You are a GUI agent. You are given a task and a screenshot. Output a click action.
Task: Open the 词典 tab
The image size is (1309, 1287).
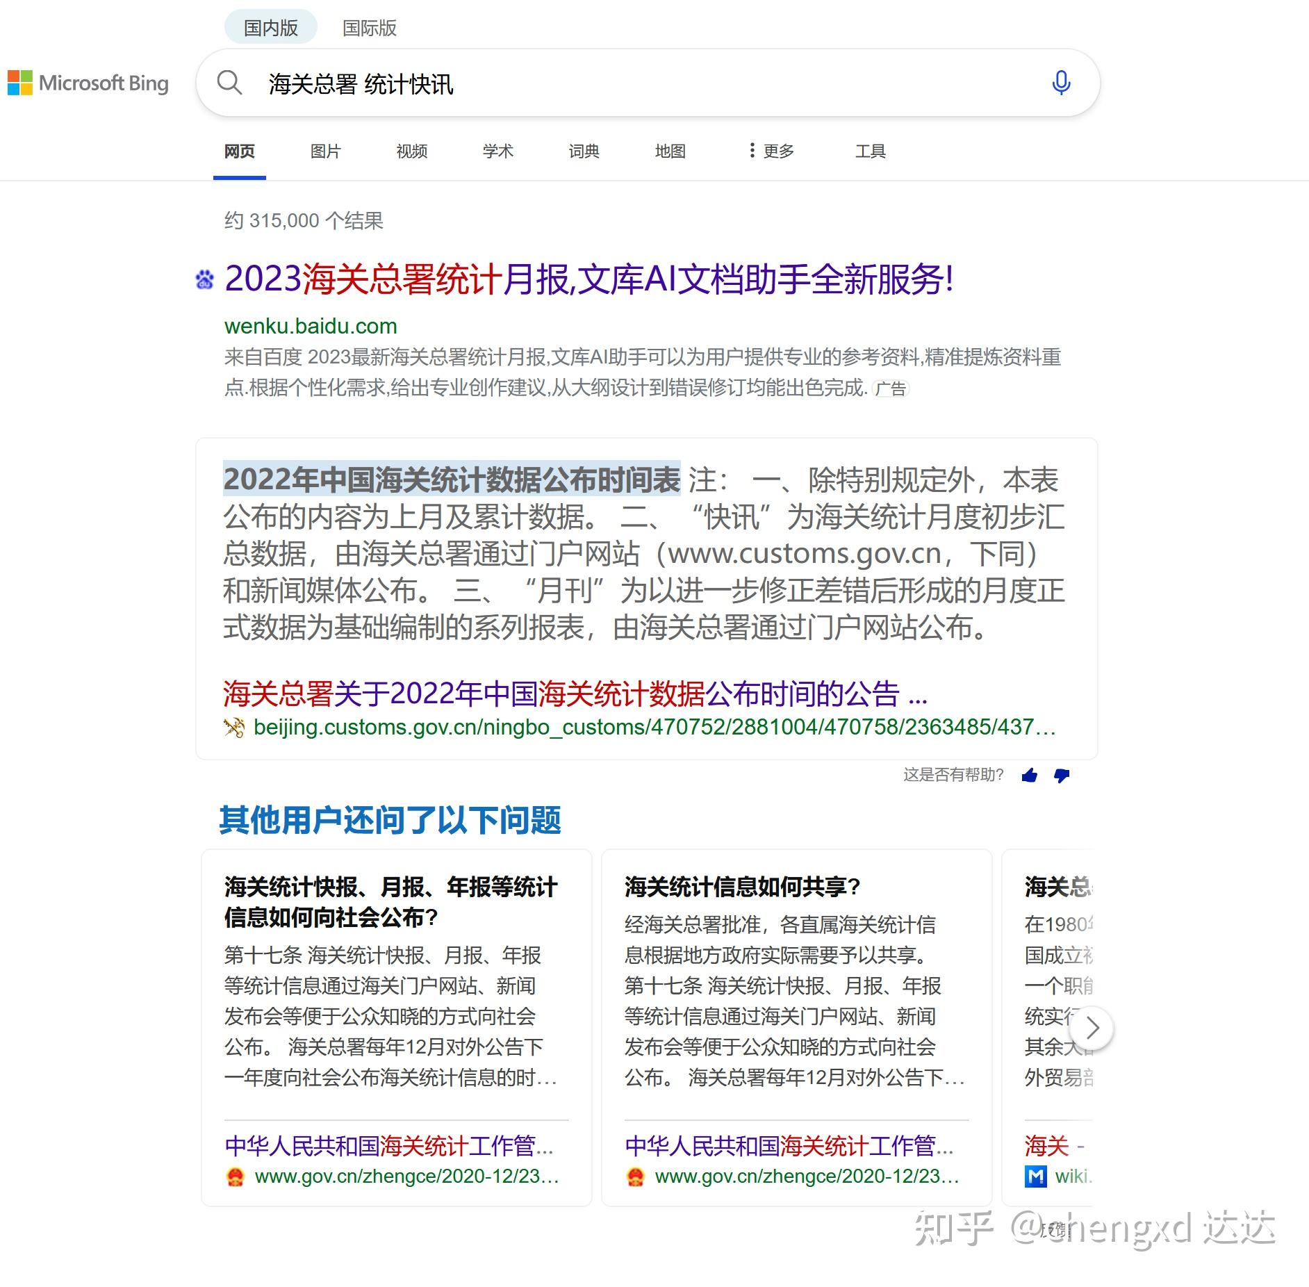pyautogui.click(x=584, y=151)
